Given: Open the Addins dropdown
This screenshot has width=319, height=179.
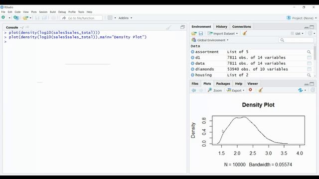Looking at the screenshot, I should [125, 18].
